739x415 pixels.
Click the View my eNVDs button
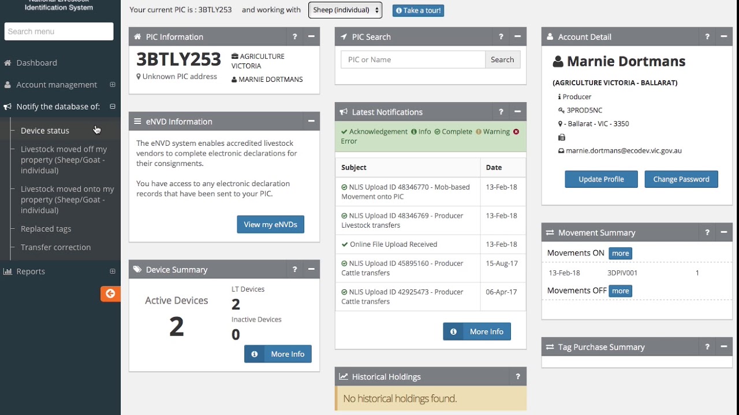(x=270, y=224)
